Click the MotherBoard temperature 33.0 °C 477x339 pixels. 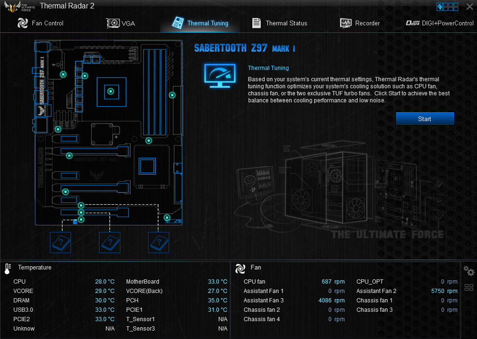(217, 282)
